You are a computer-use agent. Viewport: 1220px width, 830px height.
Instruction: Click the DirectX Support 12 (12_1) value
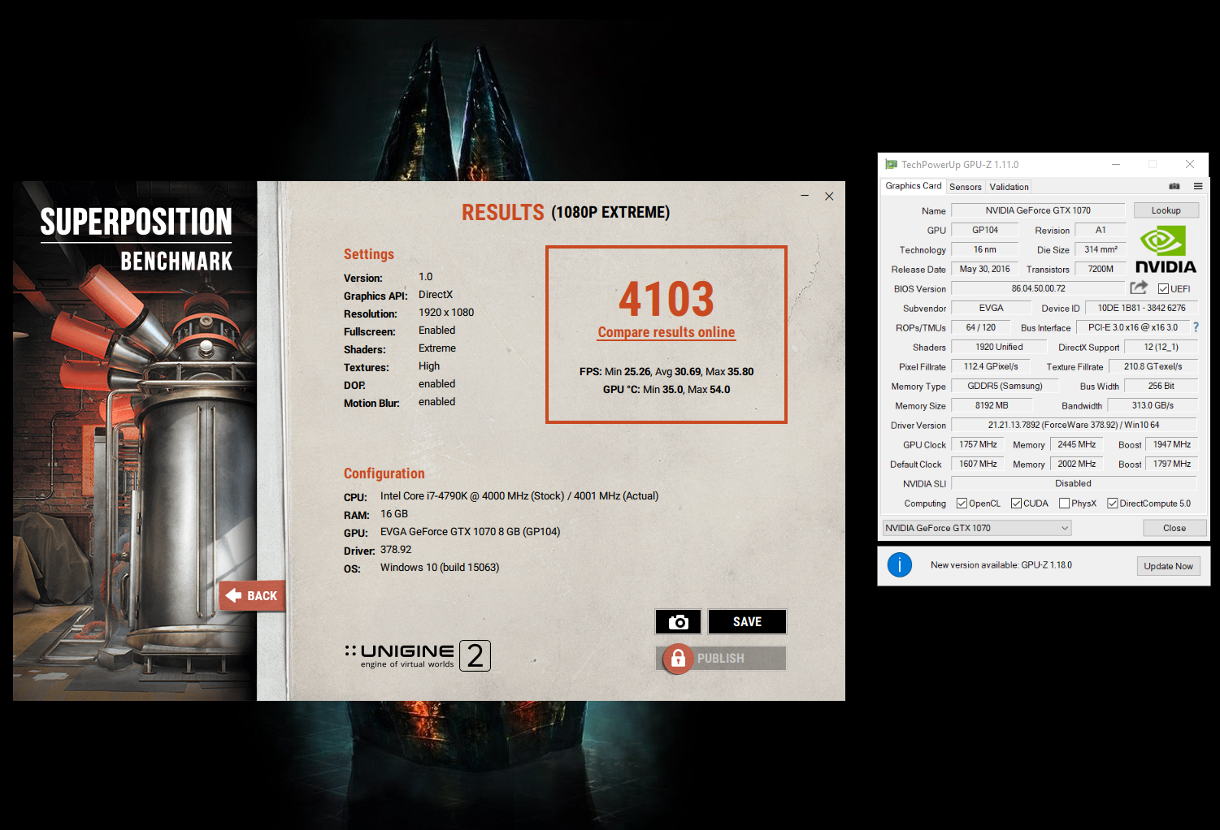click(1161, 347)
